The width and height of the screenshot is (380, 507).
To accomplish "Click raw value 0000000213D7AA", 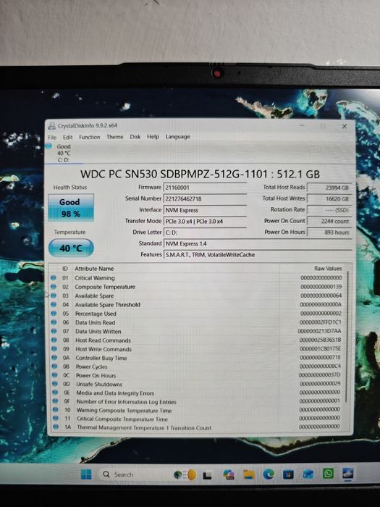I will coord(319,331).
